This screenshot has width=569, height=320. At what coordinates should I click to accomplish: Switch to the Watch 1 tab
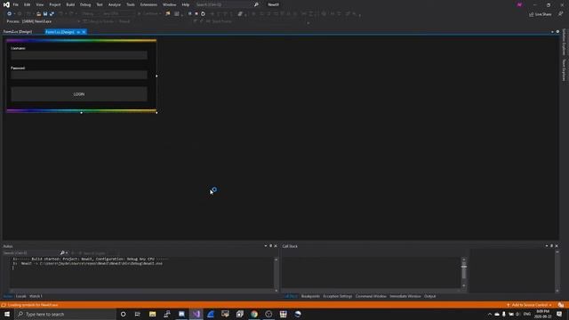(36, 296)
